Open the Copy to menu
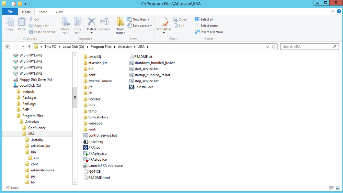 [77, 26]
